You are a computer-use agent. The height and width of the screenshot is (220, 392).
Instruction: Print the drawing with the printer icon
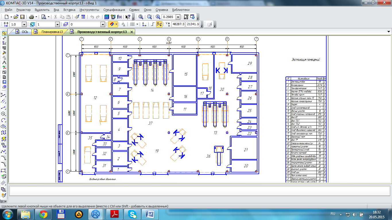coord(31,17)
